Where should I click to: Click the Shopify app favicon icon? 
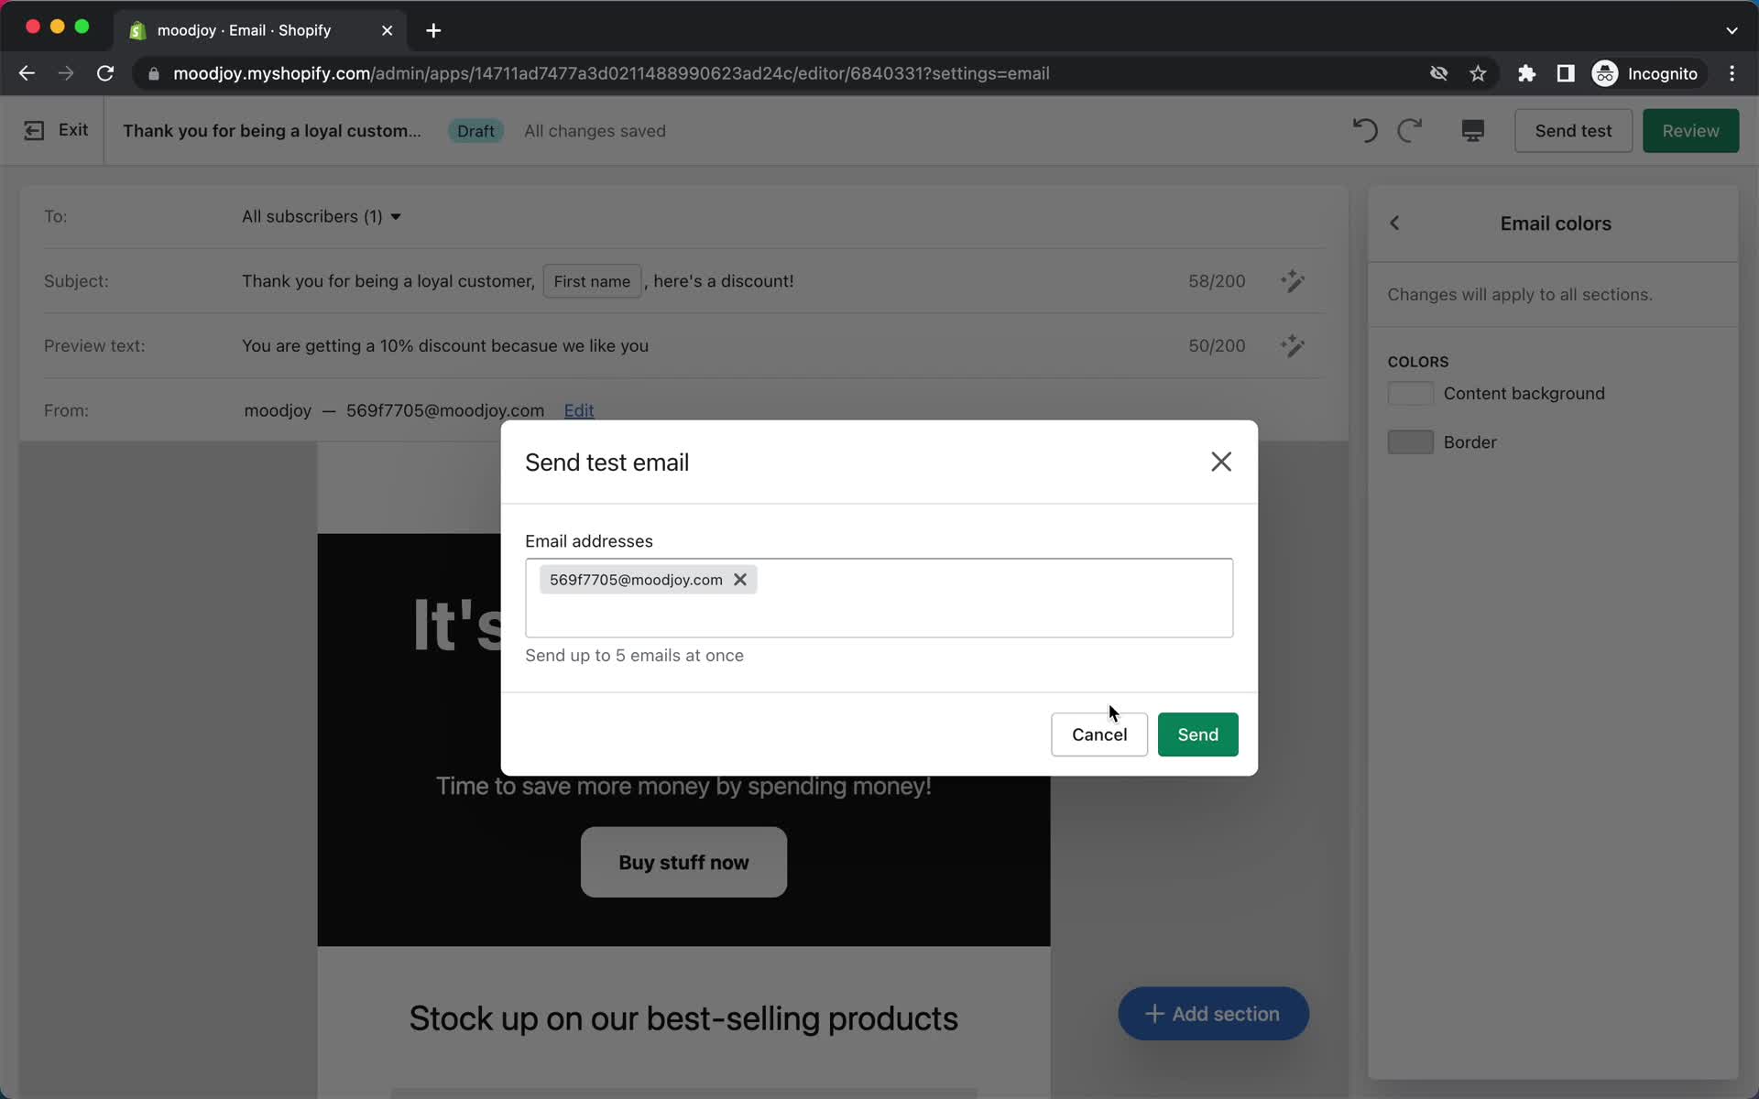(138, 27)
